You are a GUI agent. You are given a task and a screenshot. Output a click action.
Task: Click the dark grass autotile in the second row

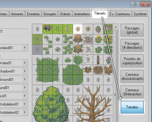click(37, 39)
